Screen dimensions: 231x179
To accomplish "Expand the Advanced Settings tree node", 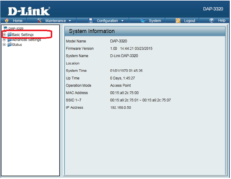I will click(4, 40).
